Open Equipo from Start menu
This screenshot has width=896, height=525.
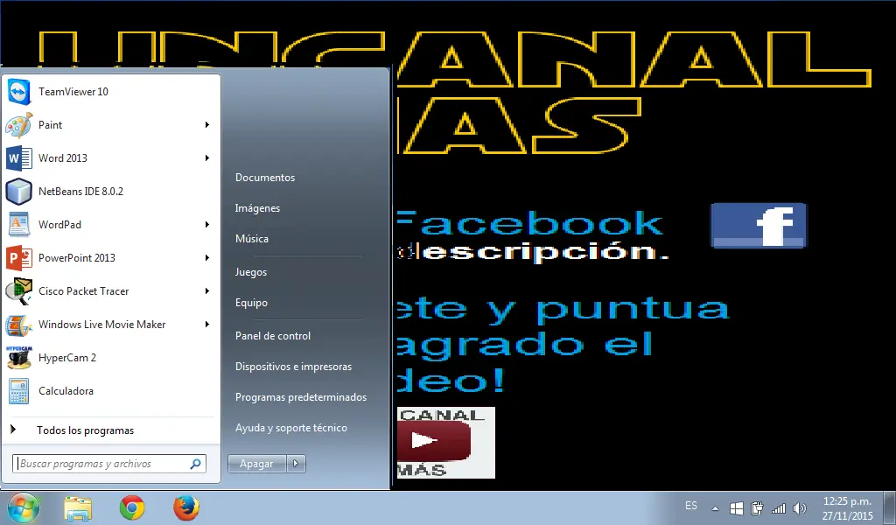[x=251, y=303]
